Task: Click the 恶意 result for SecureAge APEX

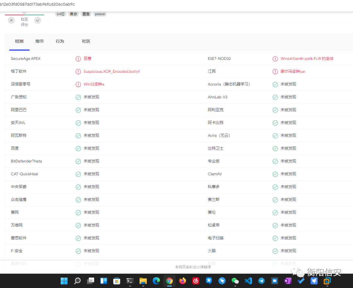Action: 87,59
